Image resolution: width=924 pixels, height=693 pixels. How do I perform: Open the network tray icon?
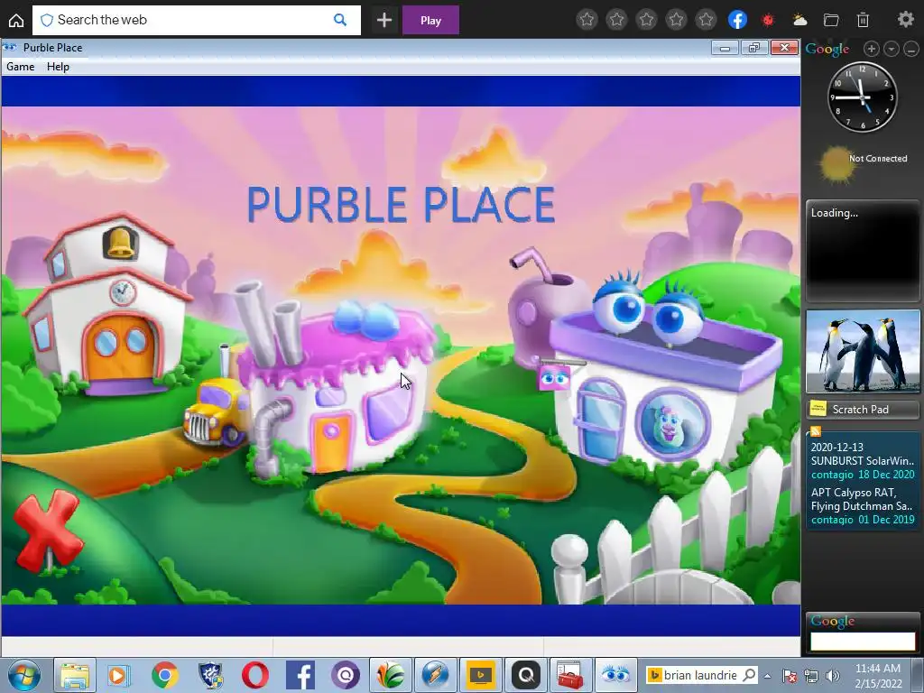pyautogui.click(x=811, y=676)
